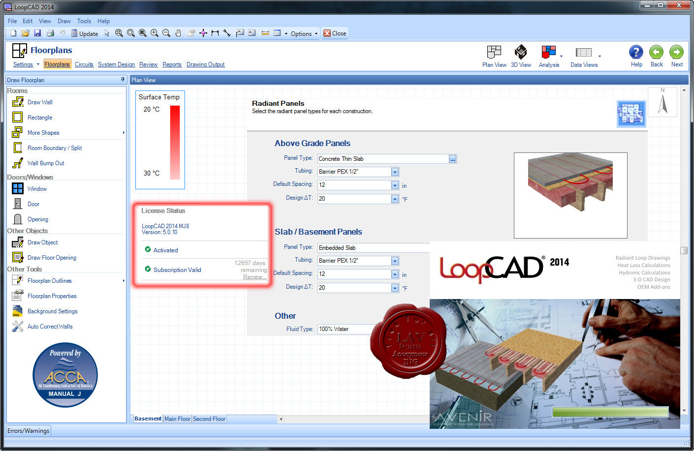Image resolution: width=694 pixels, height=451 pixels.
Task: Open the View menu
Action: coord(45,21)
